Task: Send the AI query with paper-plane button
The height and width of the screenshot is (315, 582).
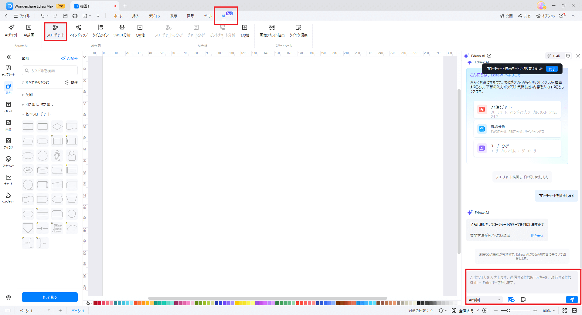Action: point(572,300)
